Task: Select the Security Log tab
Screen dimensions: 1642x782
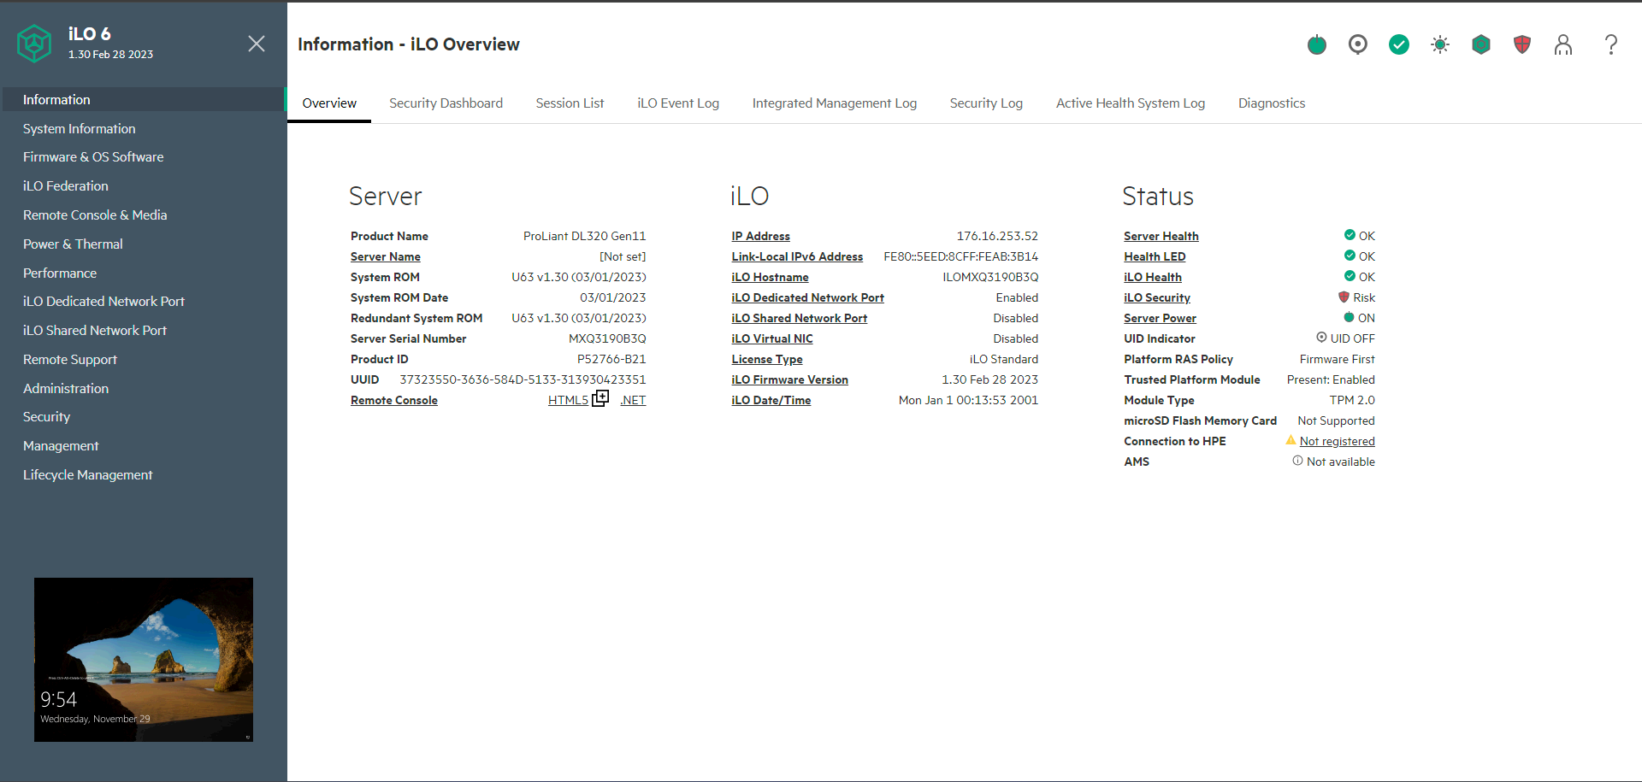Action: (x=986, y=103)
